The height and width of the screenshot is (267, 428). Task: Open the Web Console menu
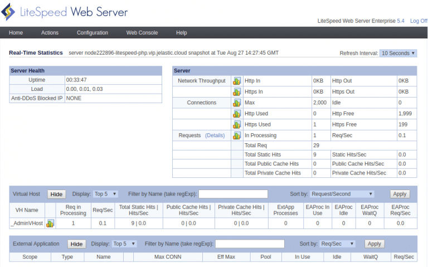[x=142, y=33]
